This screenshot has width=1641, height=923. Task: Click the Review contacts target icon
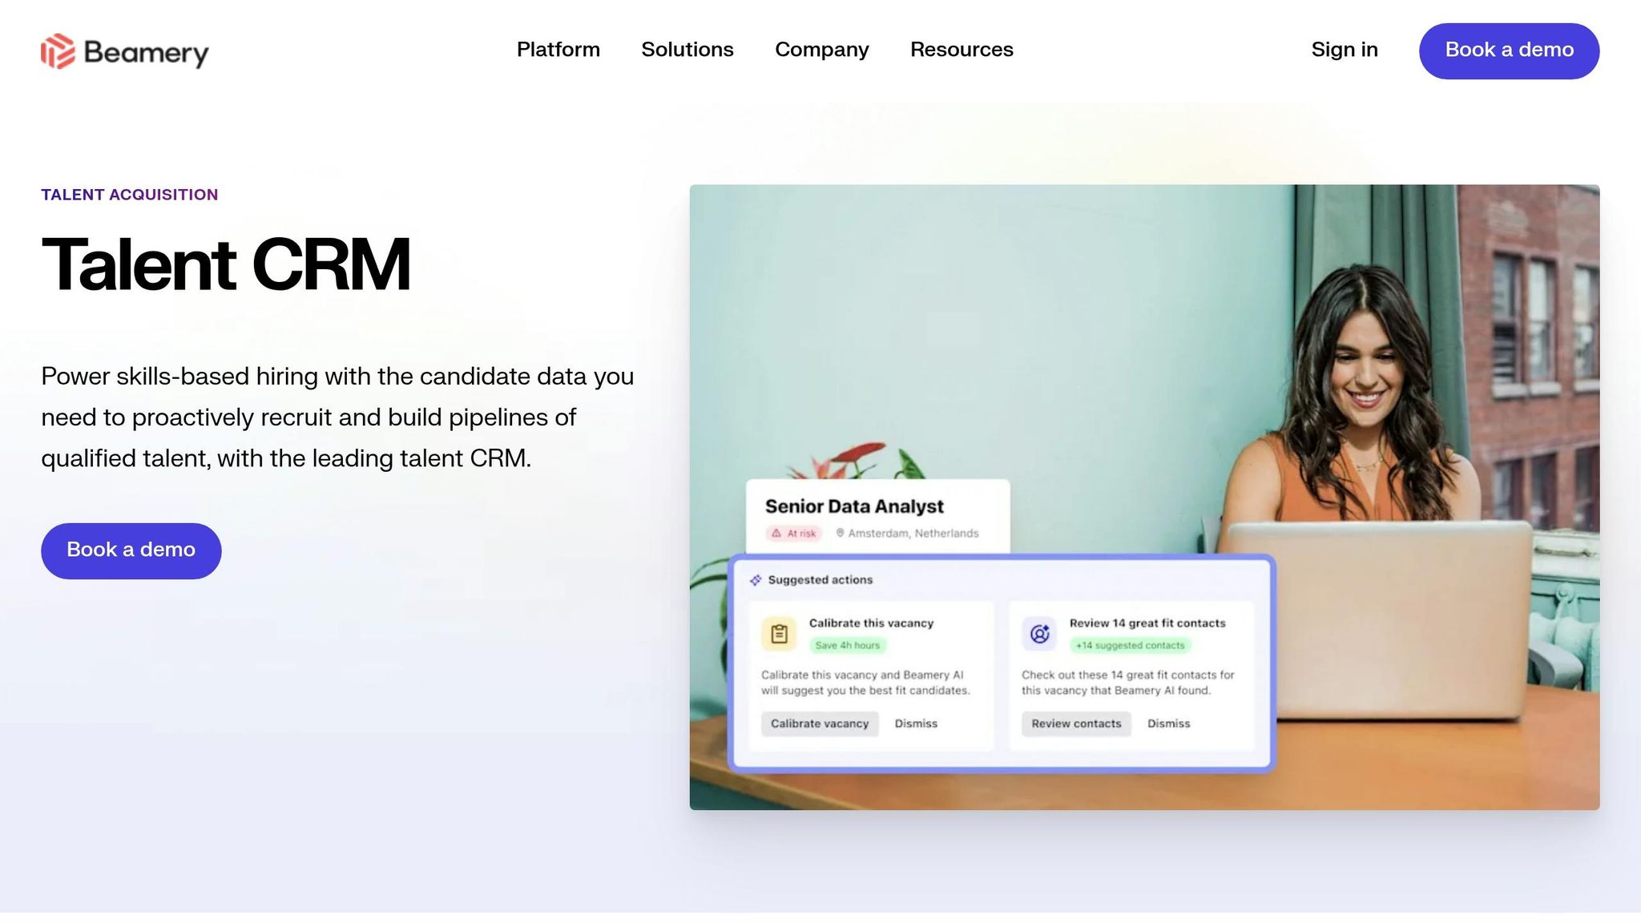[x=1039, y=634]
